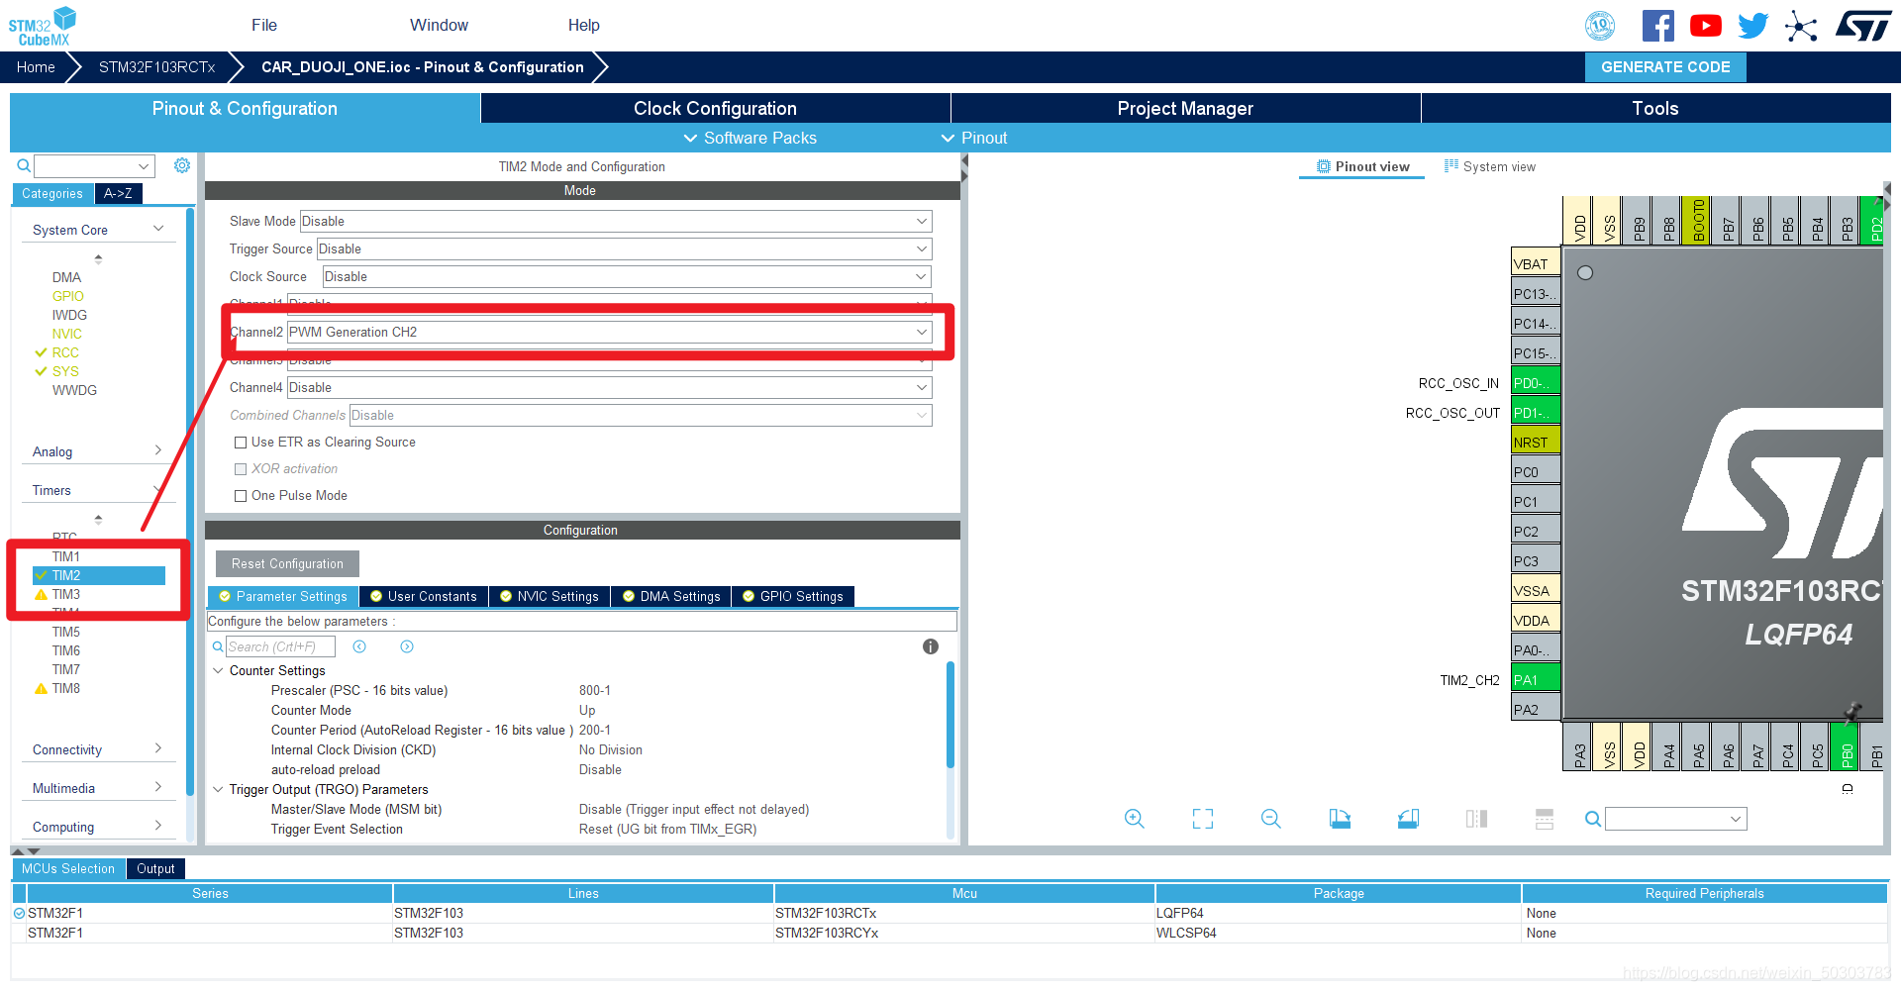Click the category search magnifier icon
This screenshot has width=1901, height=991.
point(24,165)
